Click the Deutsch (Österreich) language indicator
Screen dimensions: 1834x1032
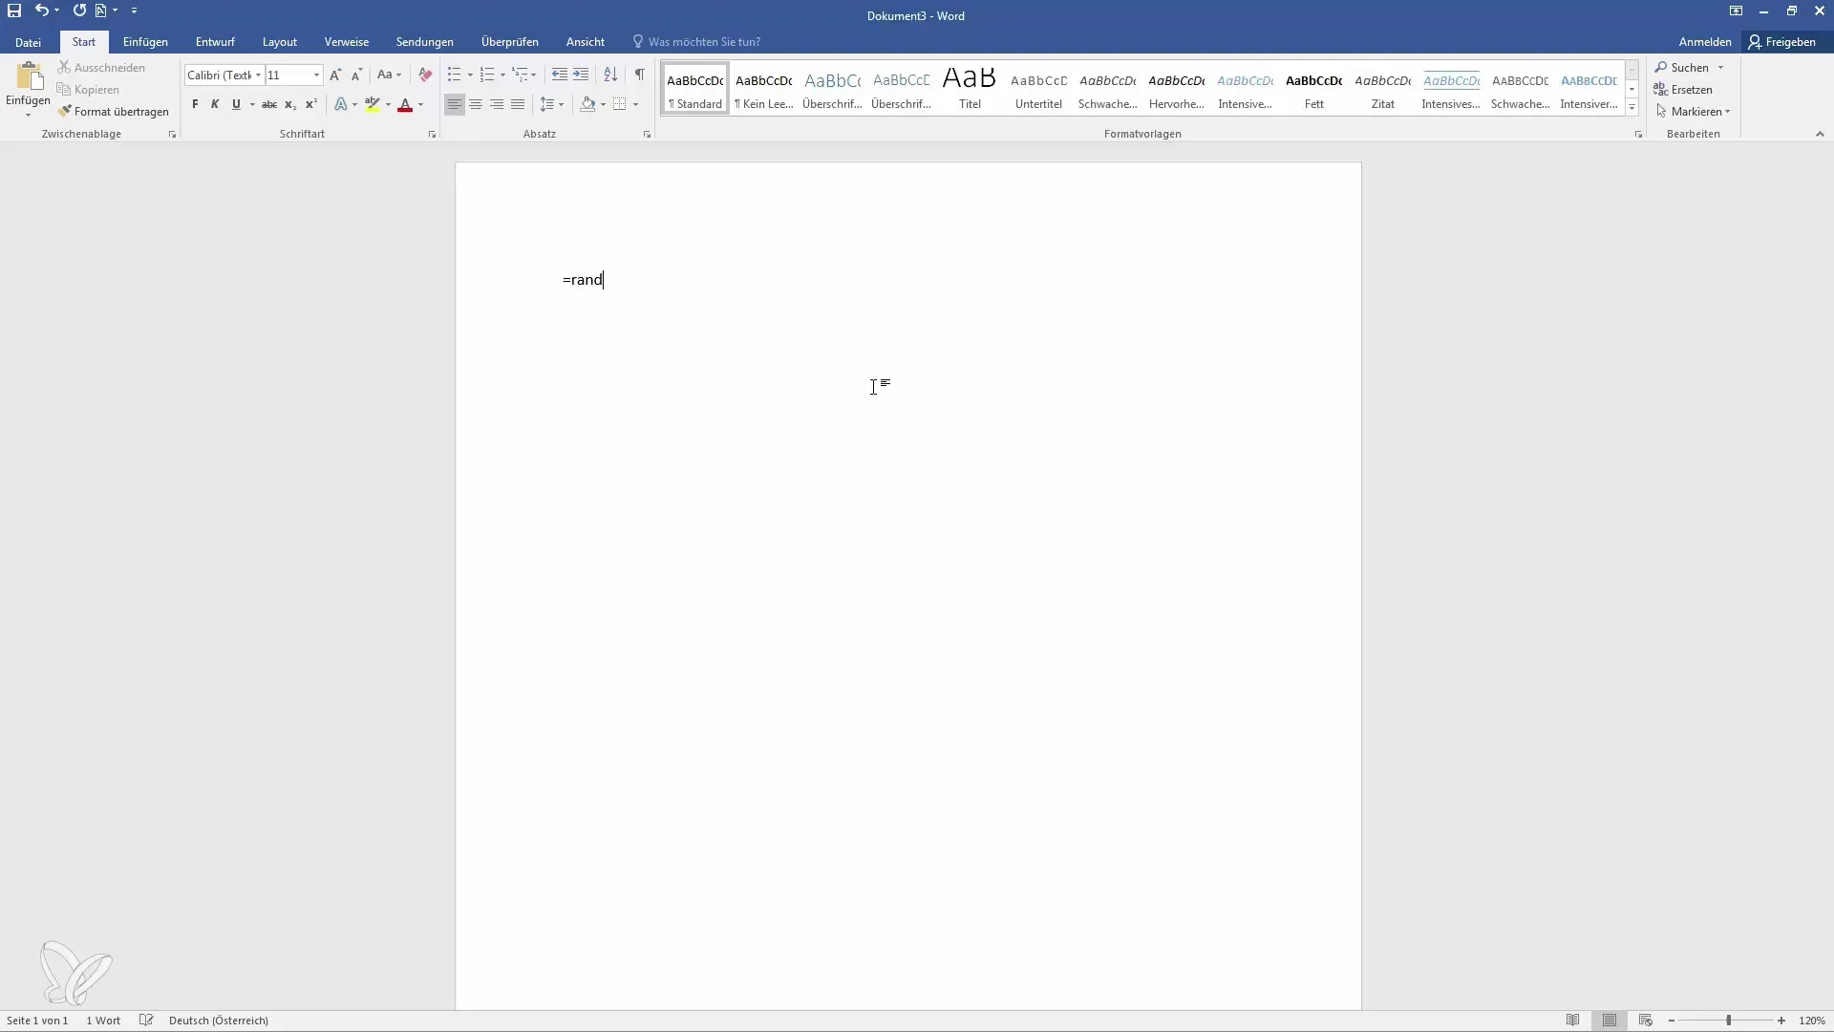[x=219, y=1021]
